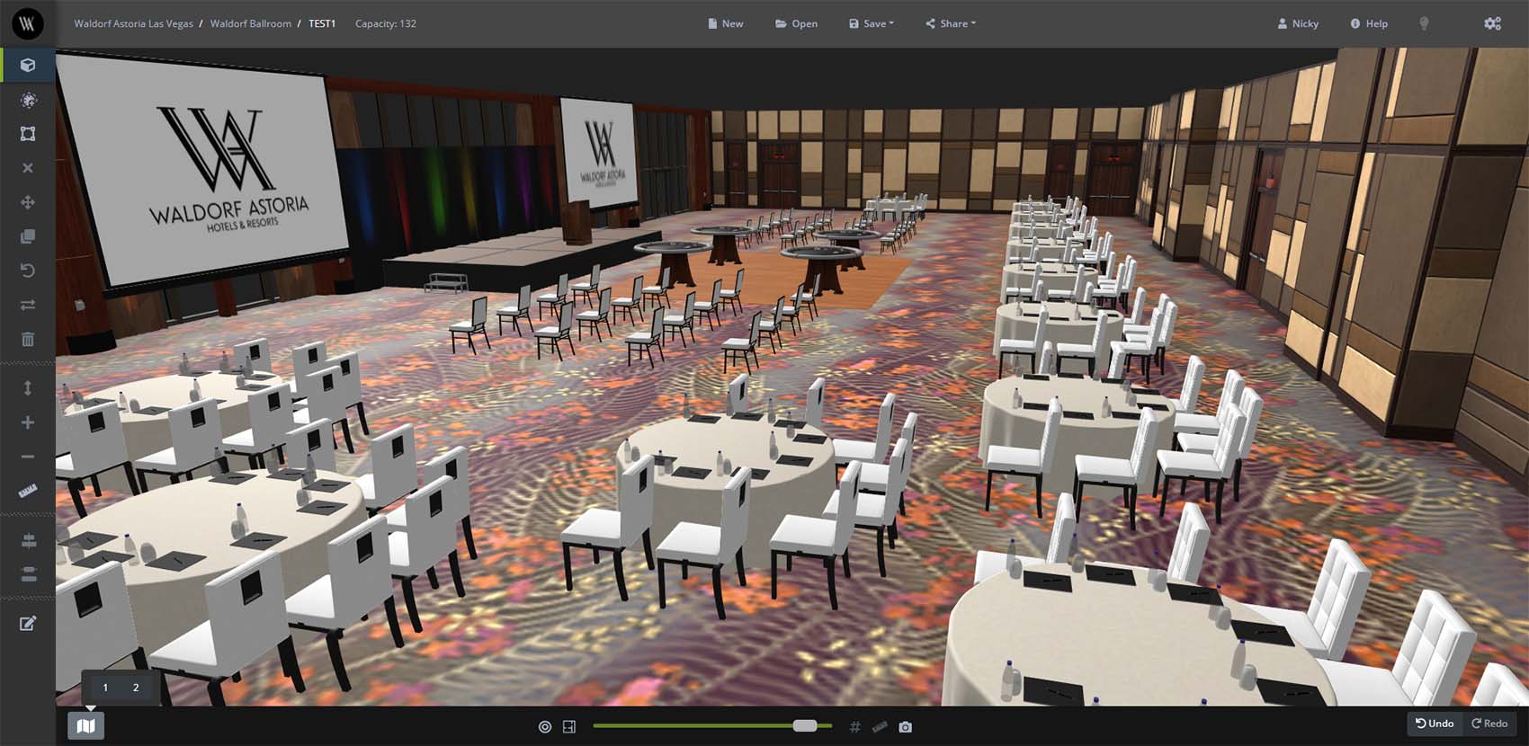
Task: Click the settings gears icon
Action: pos(1492,23)
